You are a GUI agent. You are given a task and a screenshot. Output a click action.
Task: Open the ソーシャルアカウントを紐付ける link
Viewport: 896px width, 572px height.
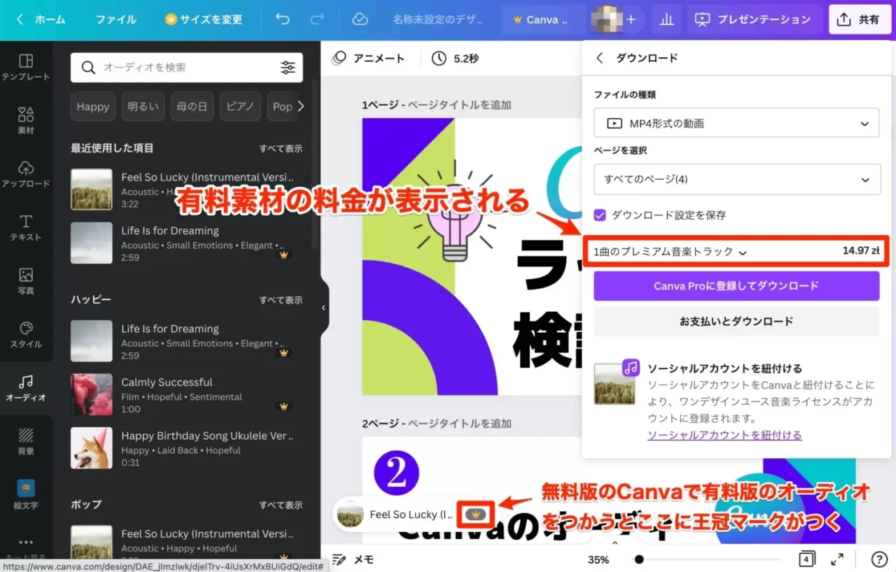724,435
